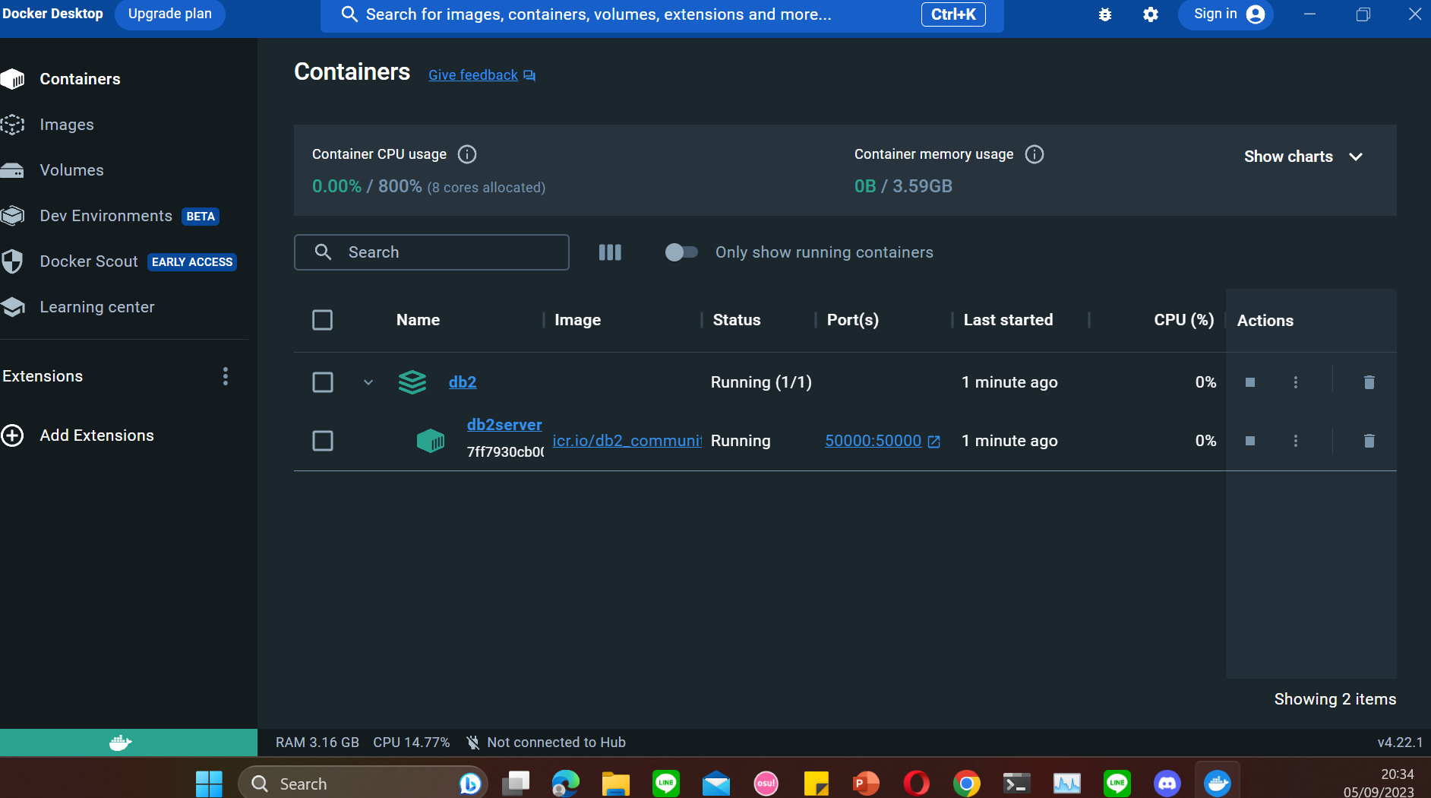Open Windows Start menu

tap(209, 784)
